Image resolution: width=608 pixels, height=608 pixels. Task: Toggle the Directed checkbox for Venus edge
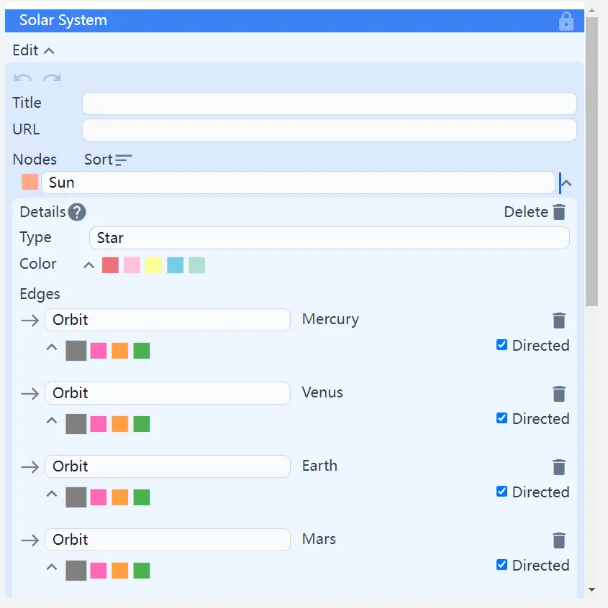(x=502, y=418)
